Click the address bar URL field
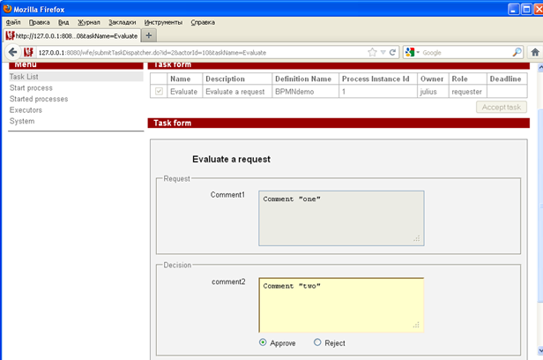Image resolution: width=543 pixels, height=360 pixels. click(x=201, y=52)
